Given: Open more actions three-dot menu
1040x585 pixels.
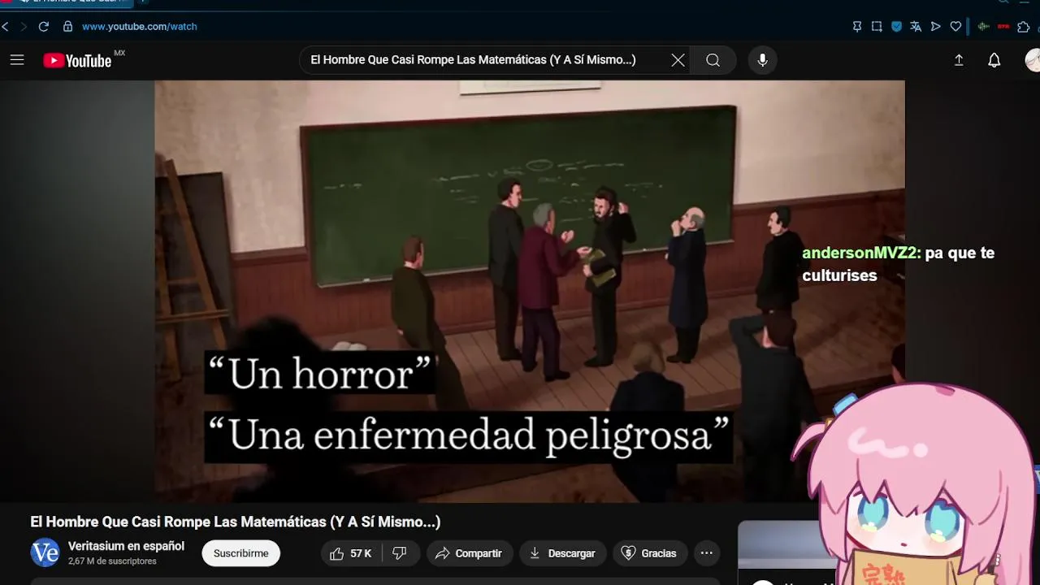Looking at the screenshot, I should coord(707,553).
